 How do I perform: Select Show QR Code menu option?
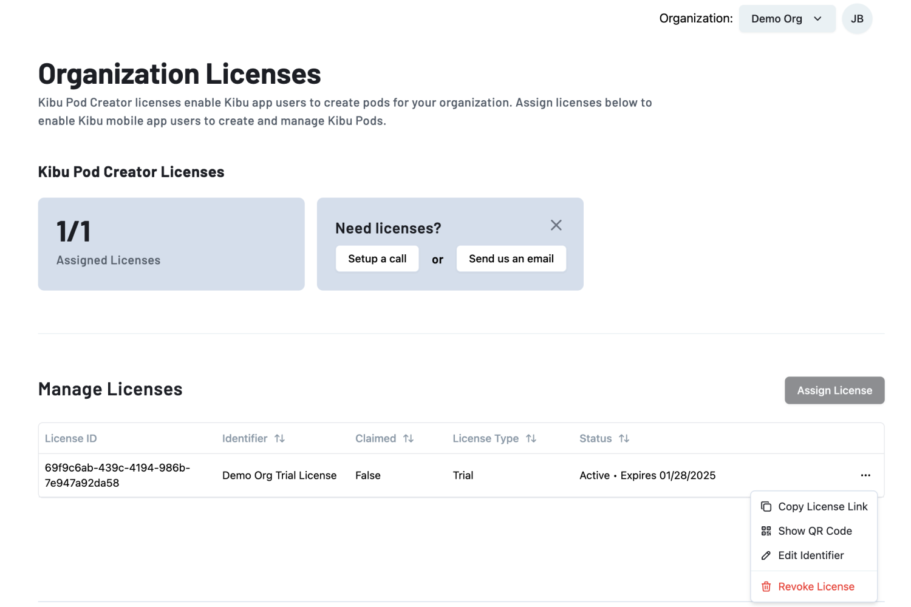(x=814, y=531)
